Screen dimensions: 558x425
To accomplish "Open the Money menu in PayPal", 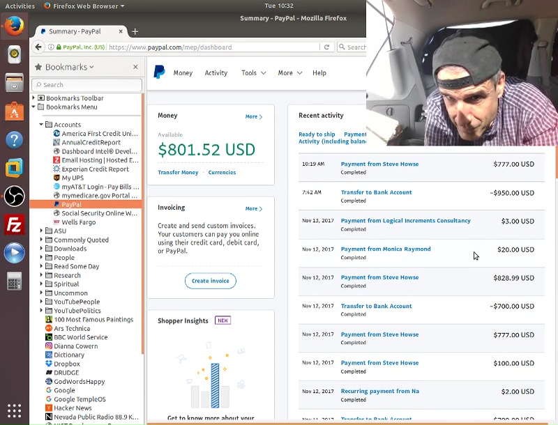I will pyautogui.click(x=183, y=73).
